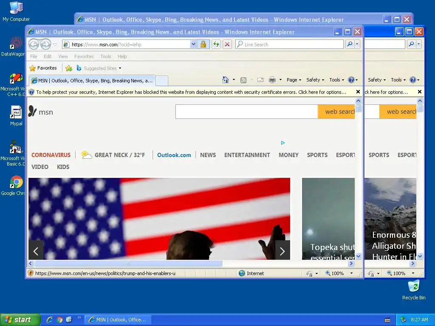Expand the Print options dropdown arrow
Image resolution: width=435 pixels, height=326 pixels.
click(280, 80)
